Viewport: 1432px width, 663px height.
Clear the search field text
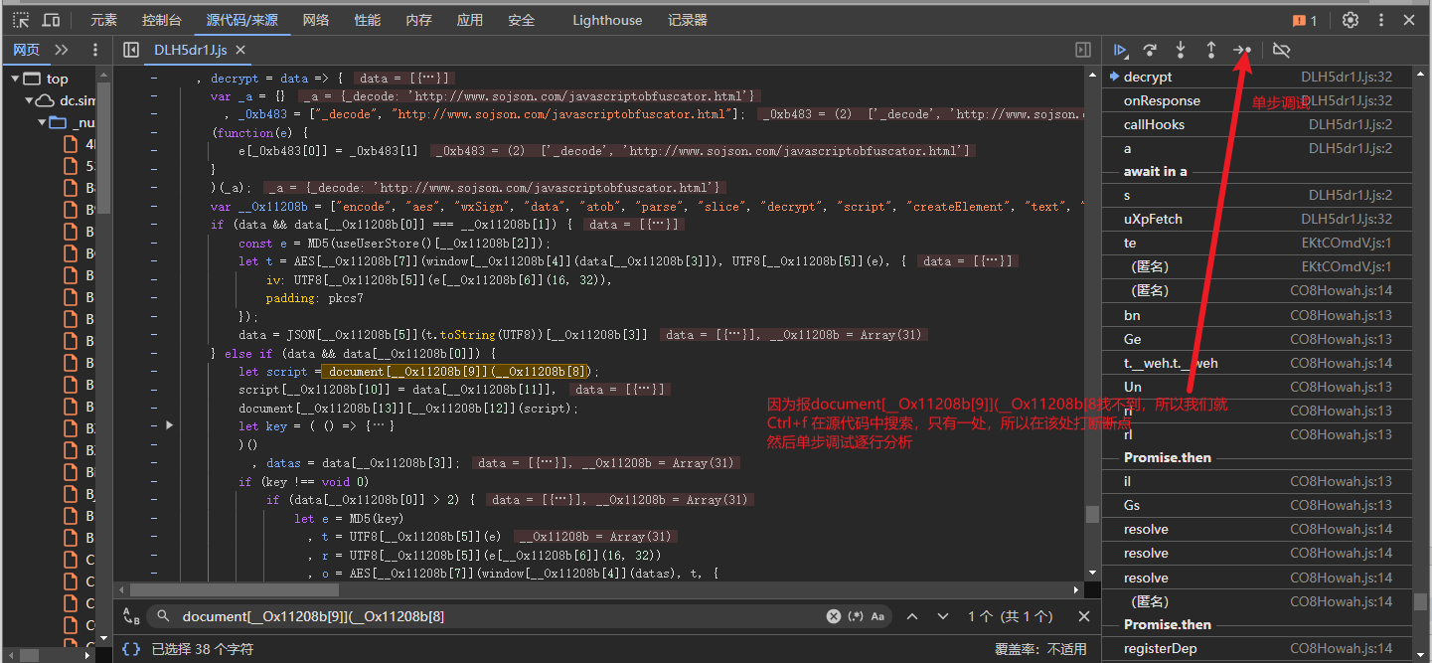[834, 616]
